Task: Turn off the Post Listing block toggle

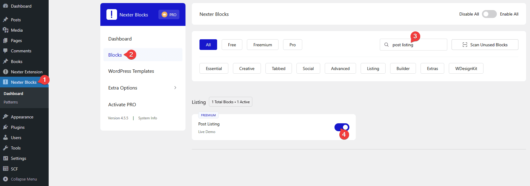Action: pyautogui.click(x=342, y=127)
